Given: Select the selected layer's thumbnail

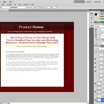Looking at the screenshot, I should [99, 100].
